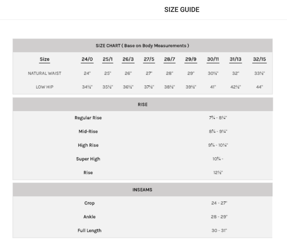
Task: Click the High Rise row label
Action: coord(88,145)
